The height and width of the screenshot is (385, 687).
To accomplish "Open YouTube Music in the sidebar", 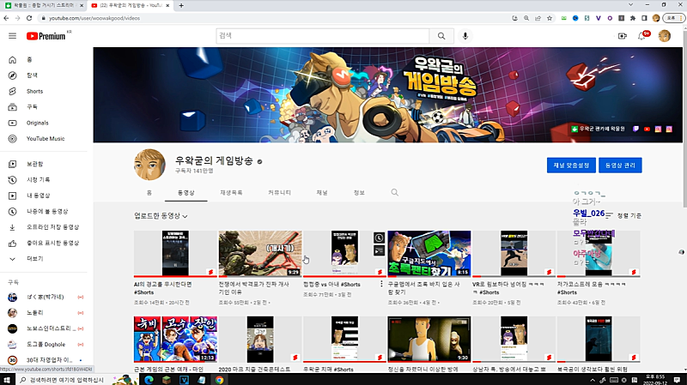I will click(x=44, y=139).
